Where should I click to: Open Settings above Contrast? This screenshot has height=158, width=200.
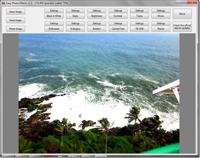[x=118, y=11]
